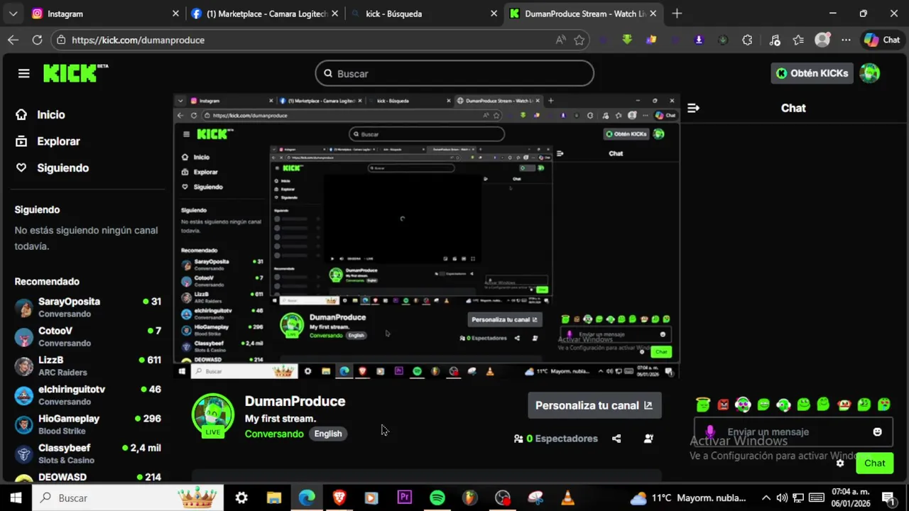The height and width of the screenshot is (511, 909).
Task: Open recommended channel LizzB
Action: [88, 366]
